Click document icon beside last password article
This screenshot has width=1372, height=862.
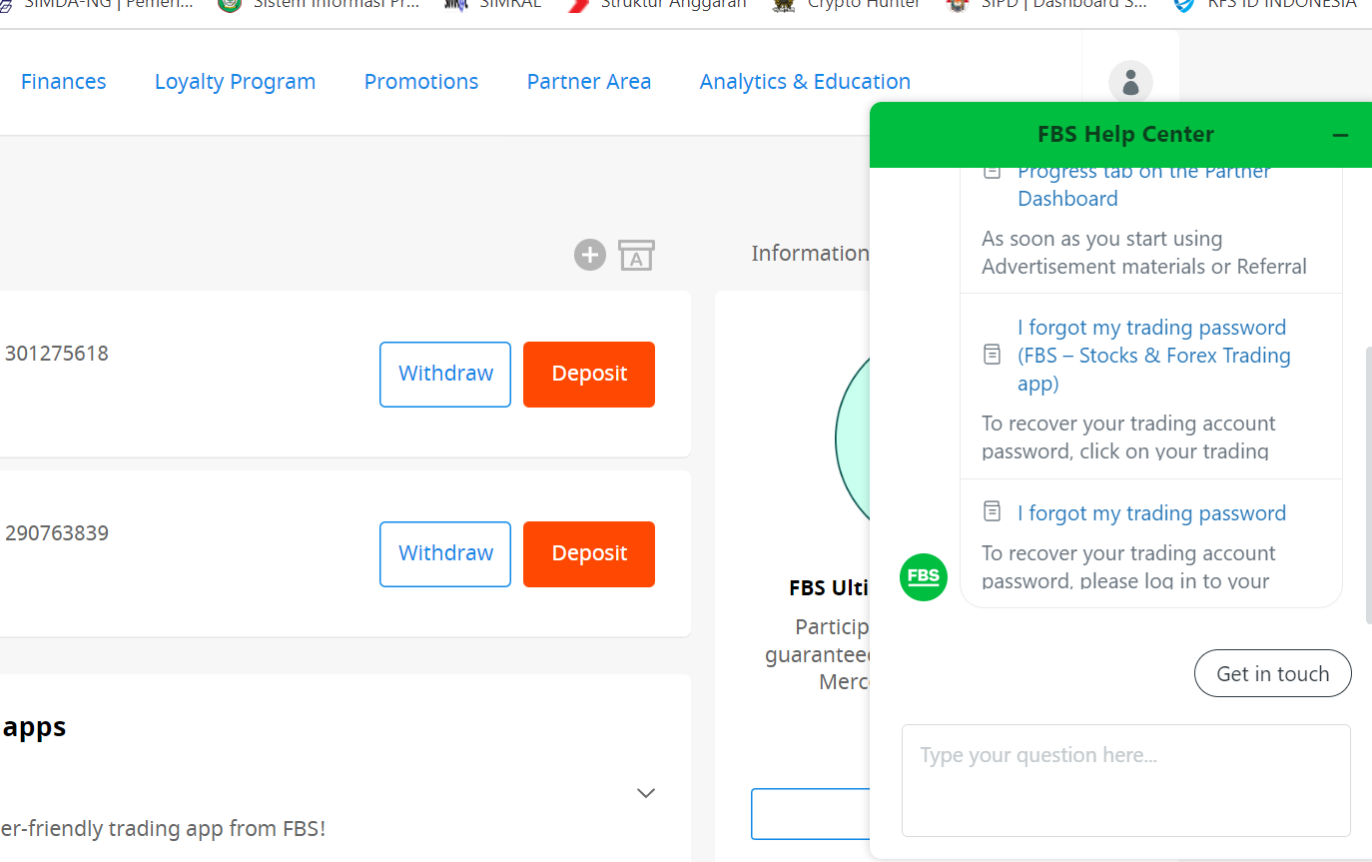(x=992, y=512)
